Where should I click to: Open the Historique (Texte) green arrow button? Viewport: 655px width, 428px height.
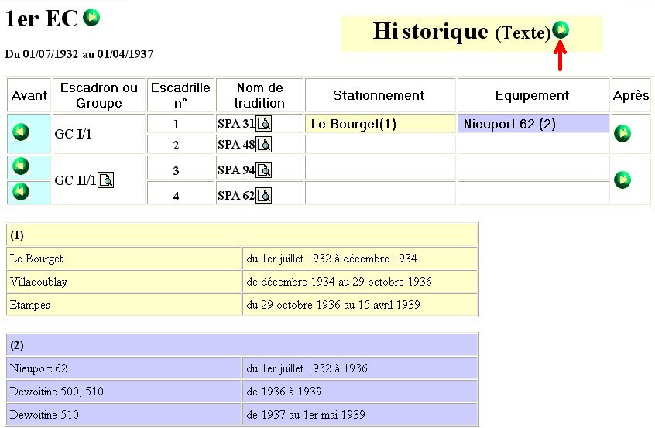pos(561,29)
